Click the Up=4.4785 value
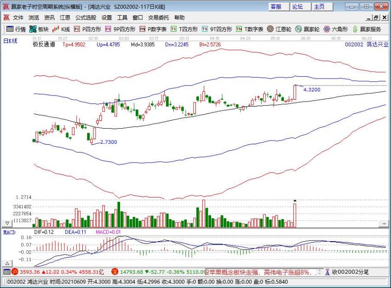The width and height of the screenshot is (391, 288). (108, 45)
